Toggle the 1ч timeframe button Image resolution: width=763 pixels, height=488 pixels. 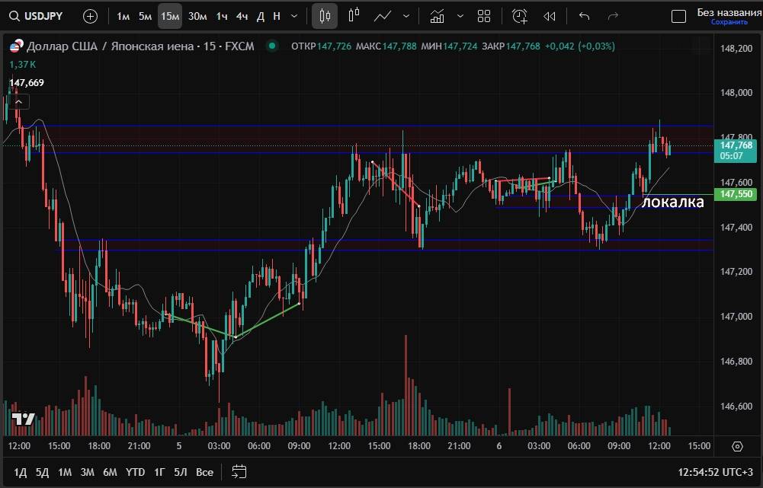[221, 16]
